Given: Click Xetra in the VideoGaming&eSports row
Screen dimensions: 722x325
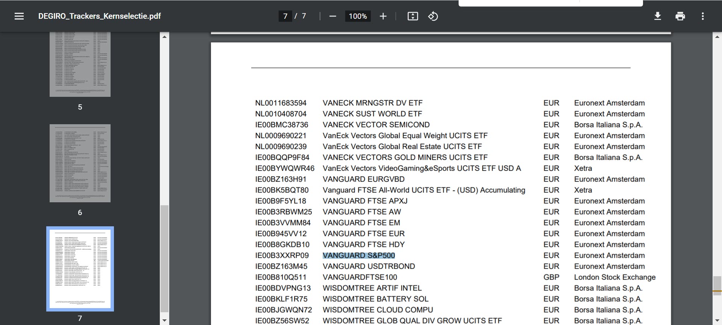Looking at the screenshot, I should (x=583, y=169).
